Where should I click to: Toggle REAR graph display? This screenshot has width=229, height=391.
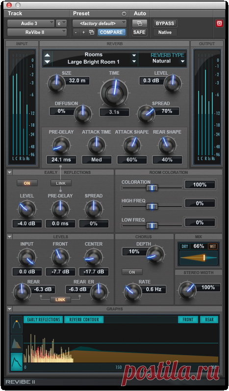pyautogui.click(x=209, y=319)
